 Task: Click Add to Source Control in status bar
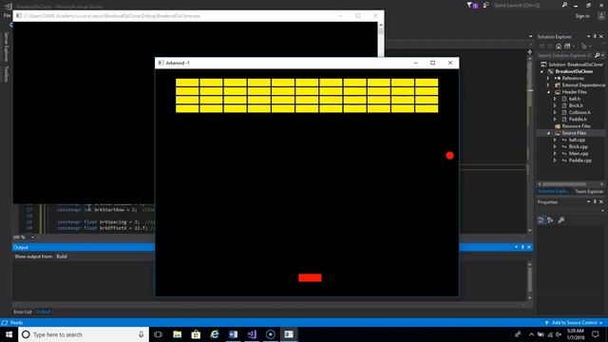[x=574, y=323]
